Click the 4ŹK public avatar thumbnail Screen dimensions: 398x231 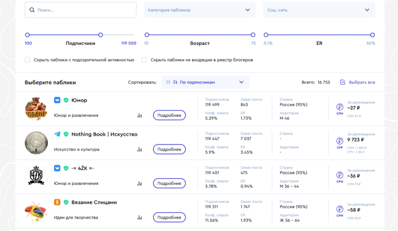[36, 176]
